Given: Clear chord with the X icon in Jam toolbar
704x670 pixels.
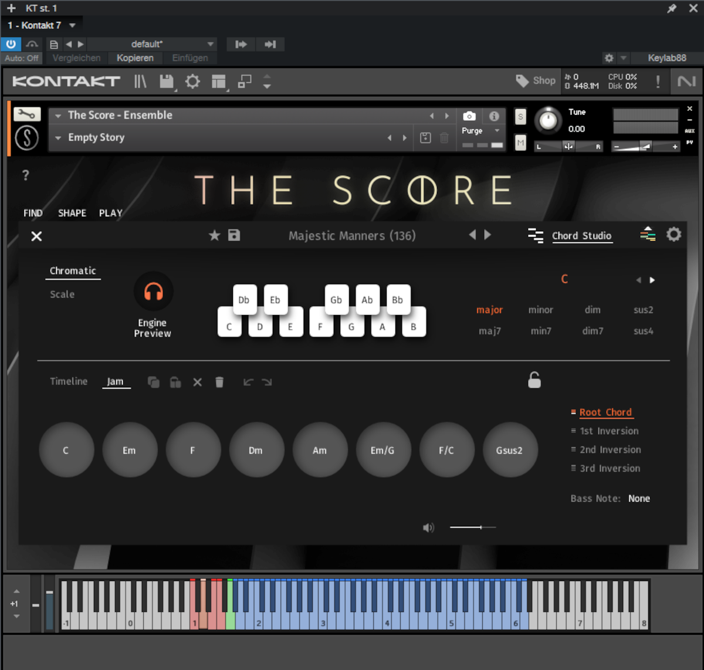Looking at the screenshot, I should (197, 382).
